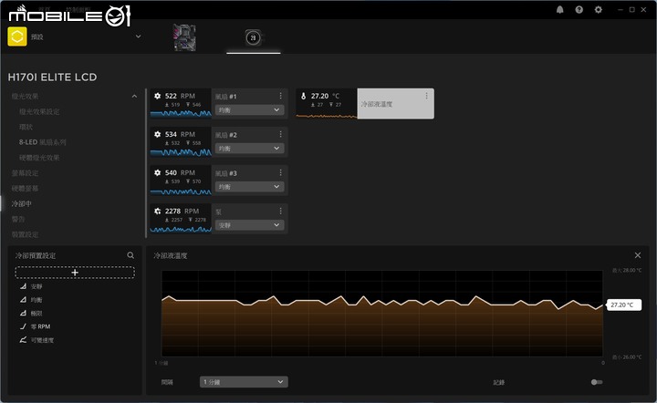Close the 冷卻液溫度 graph panel
Viewport: 657px width, 403px height.
point(638,255)
